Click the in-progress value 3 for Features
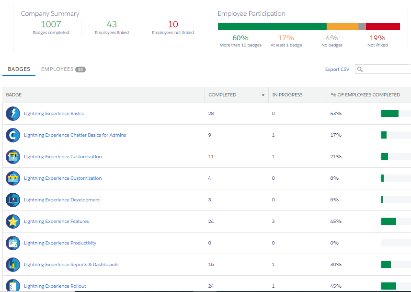411x292 pixels. pos(273,221)
